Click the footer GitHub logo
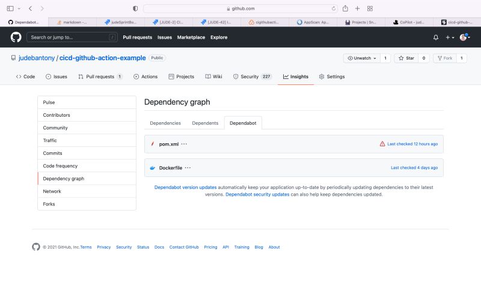Image resolution: width=481 pixels, height=301 pixels. click(x=36, y=247)
